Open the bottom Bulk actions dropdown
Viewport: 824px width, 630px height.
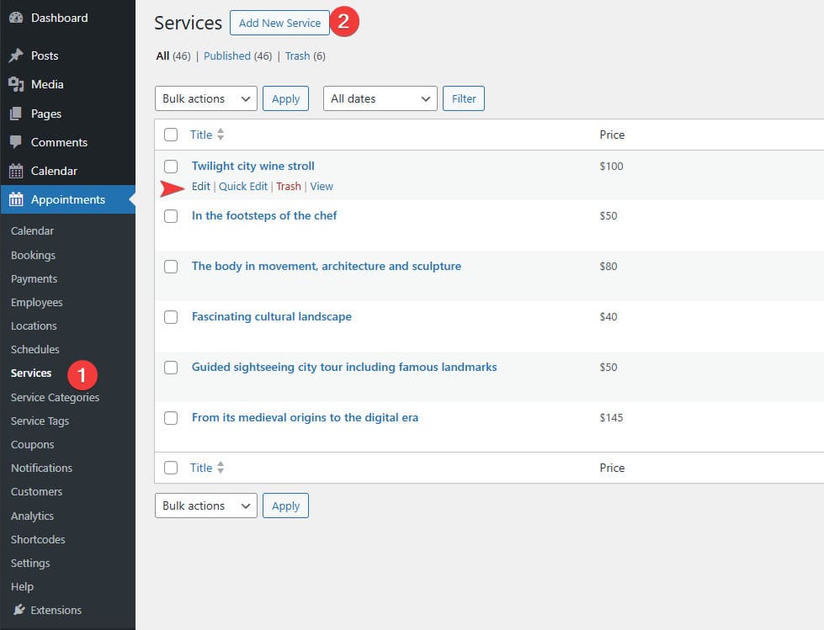click(x=205, y=506)
